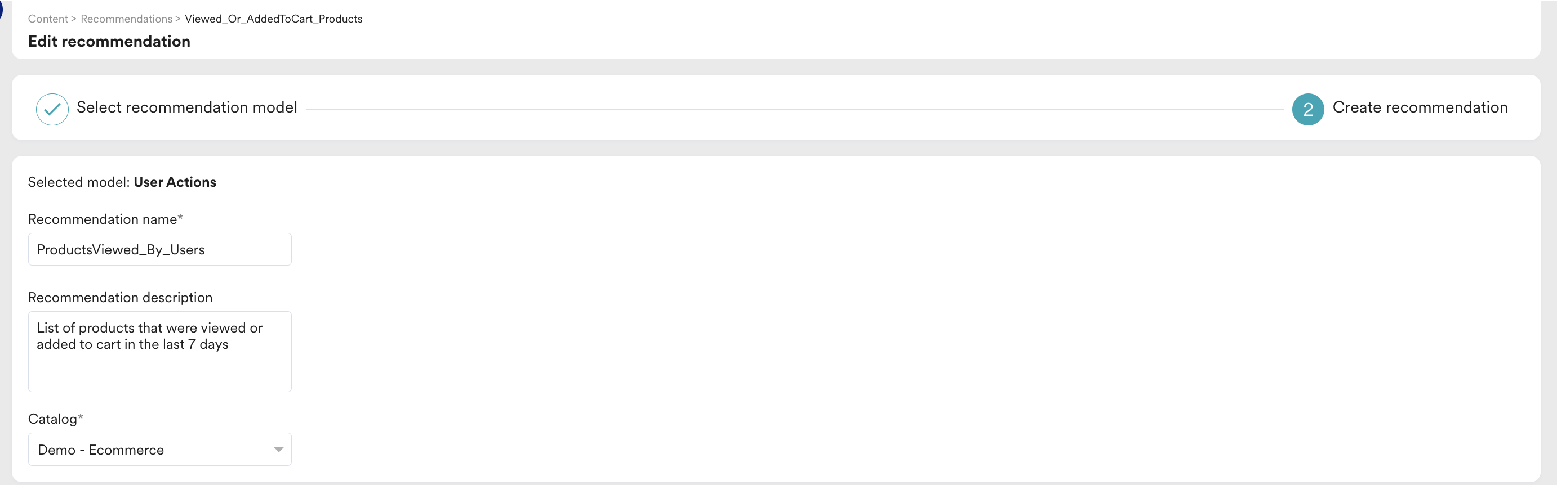Select the Create recommendation step label
This screenshot has width=1557, height=485.
pos(1420,107)
